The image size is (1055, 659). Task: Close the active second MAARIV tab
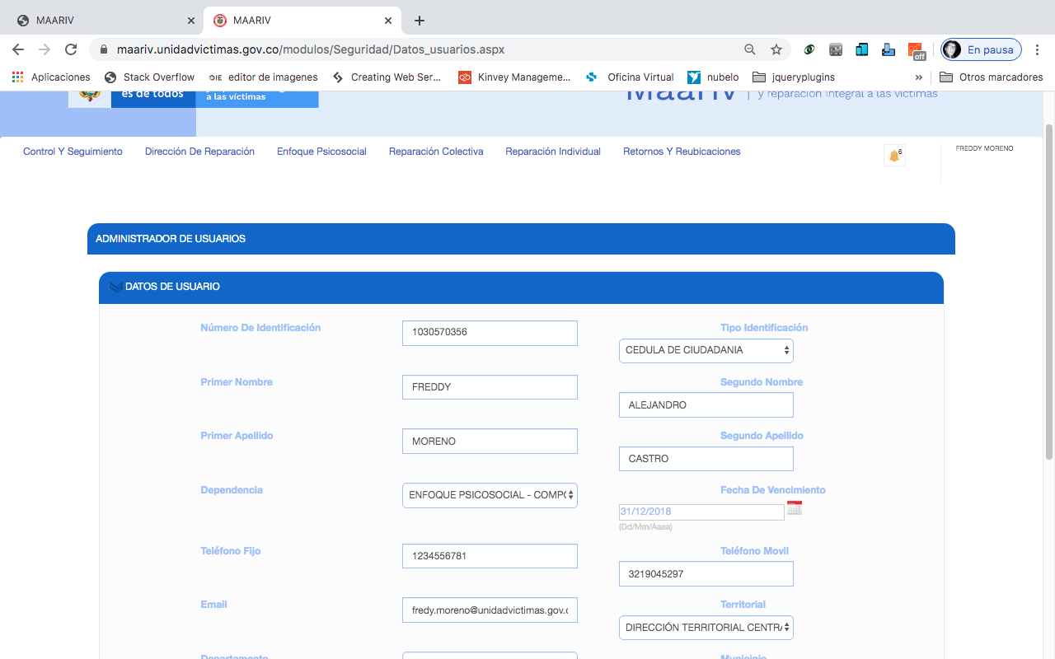tap(388, 21)
